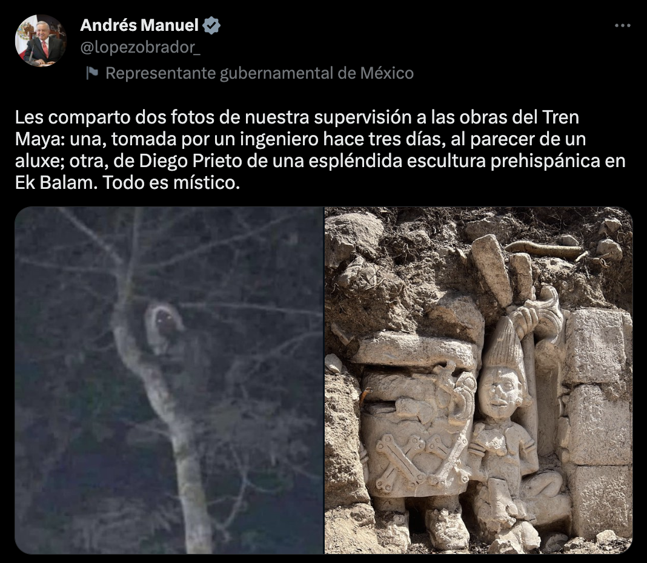This screenshot has height=563, width=647.
Task: Open Andrés Manuel's round profile avatar
Action: 41,41
